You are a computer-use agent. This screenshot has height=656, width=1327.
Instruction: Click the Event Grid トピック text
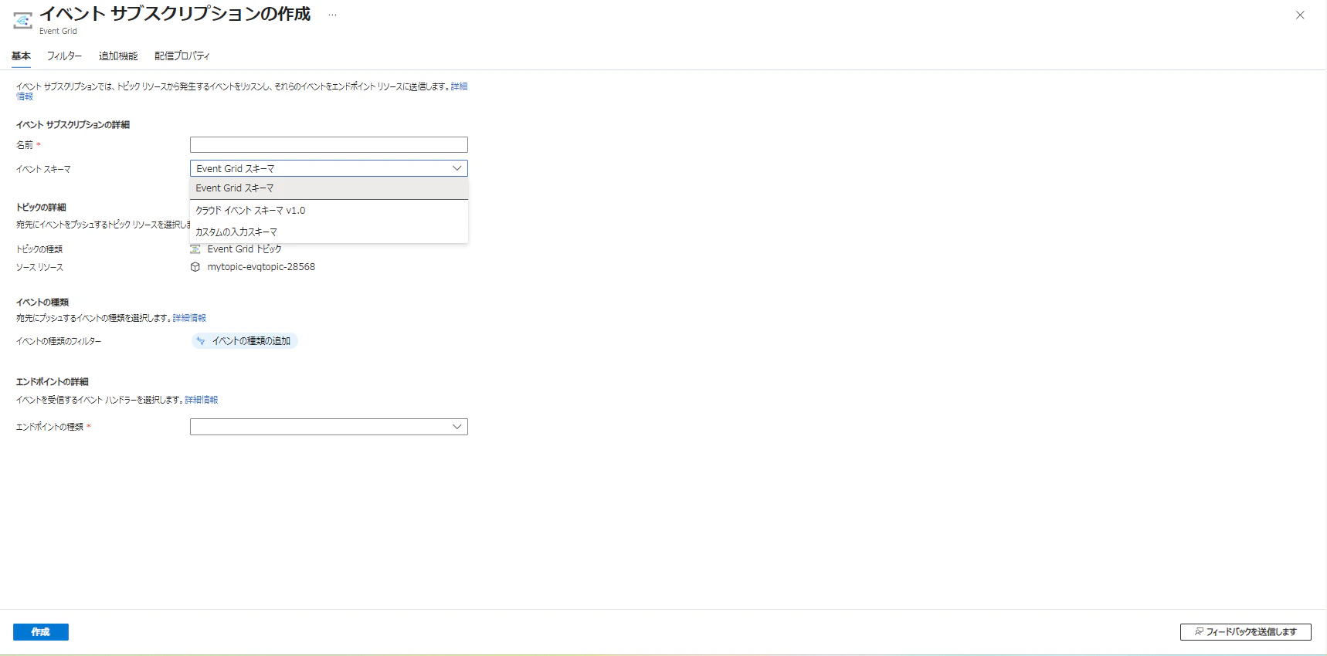pos(244,249)
